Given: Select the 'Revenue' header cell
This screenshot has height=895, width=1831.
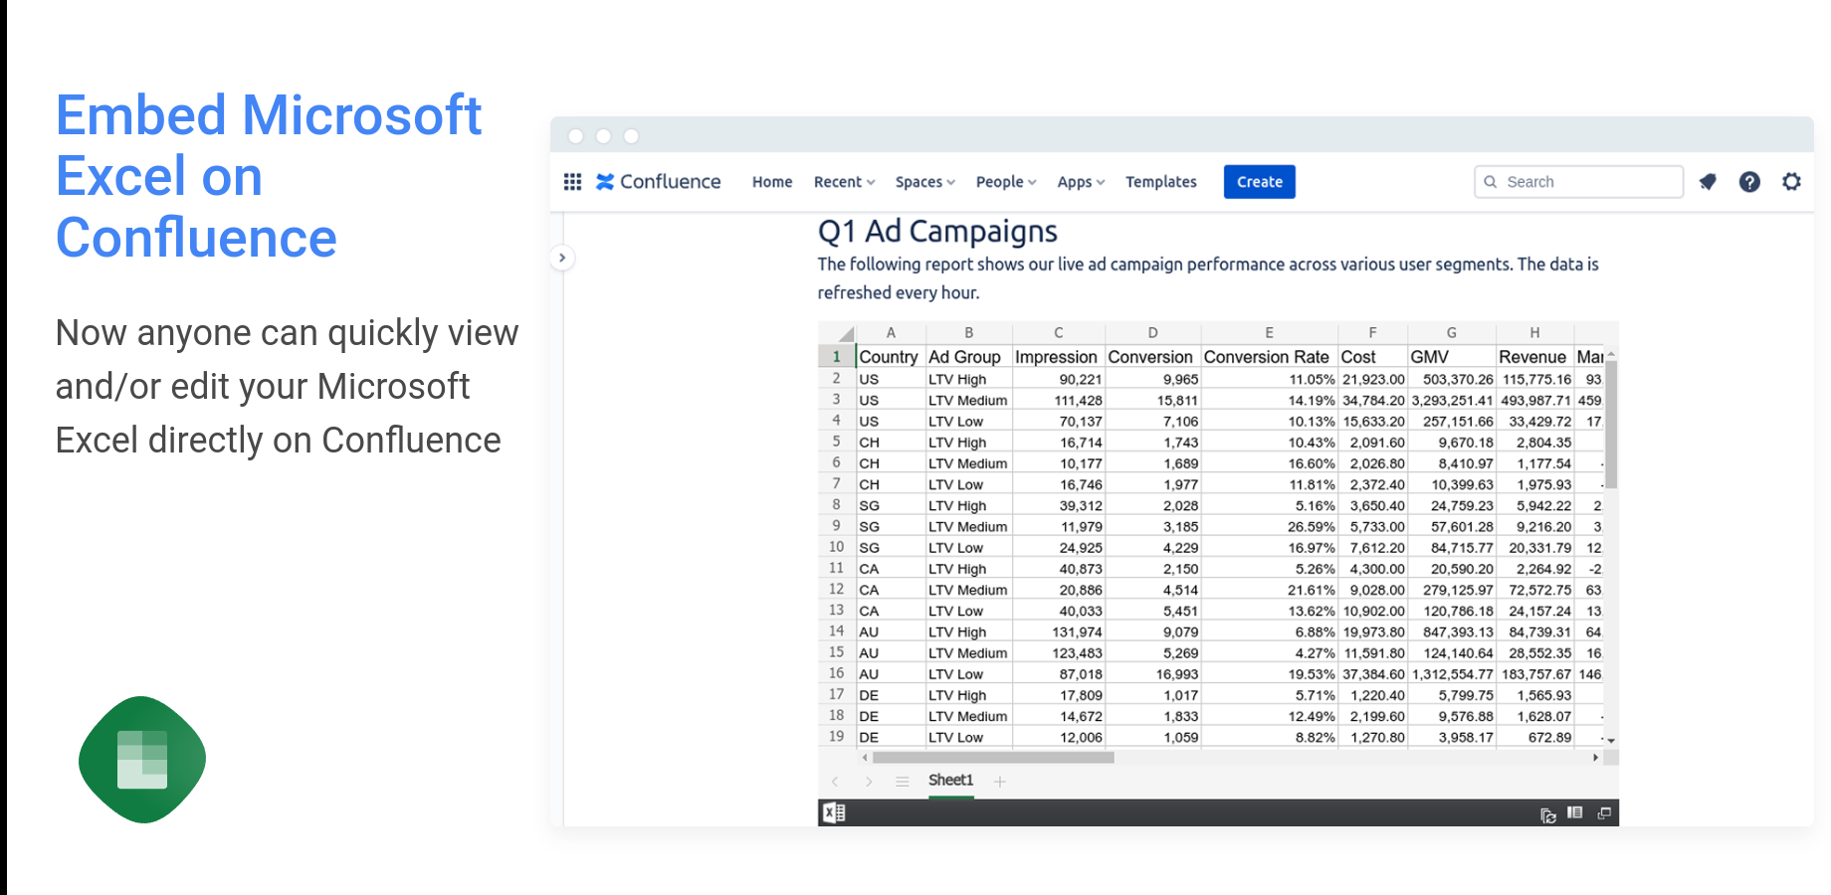Looking at the screenshot, I should coord(1534,356).
